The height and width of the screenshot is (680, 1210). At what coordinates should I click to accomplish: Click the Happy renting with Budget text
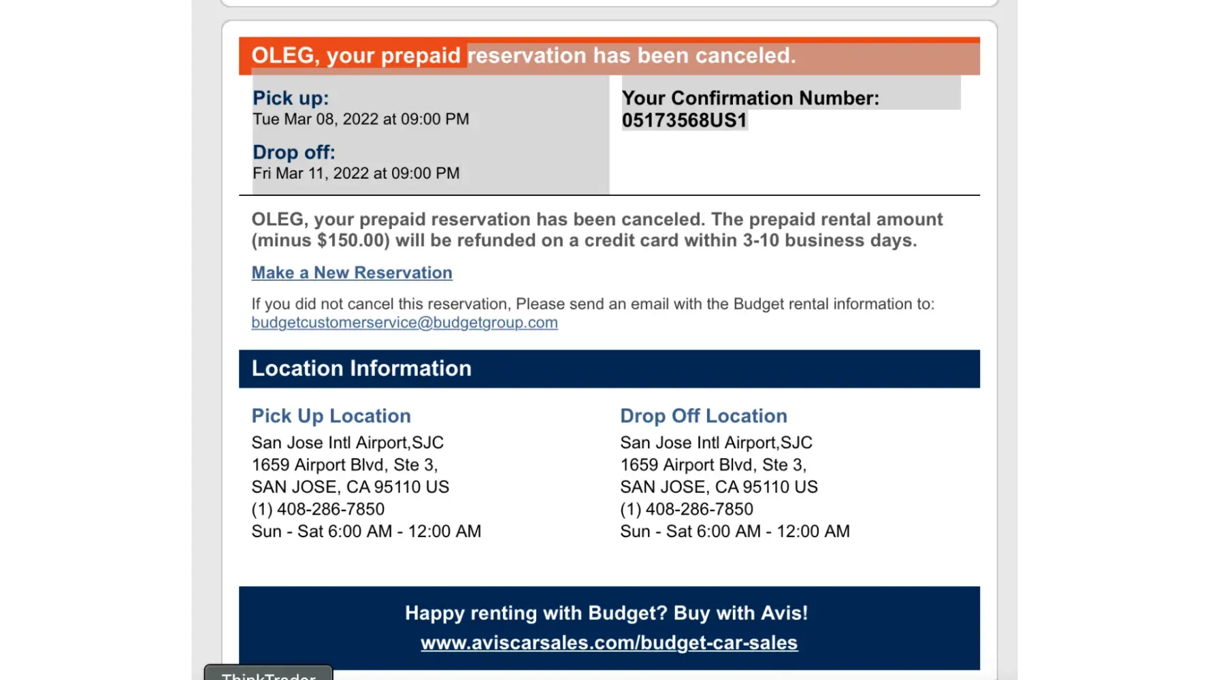click(x=606, y=613)
